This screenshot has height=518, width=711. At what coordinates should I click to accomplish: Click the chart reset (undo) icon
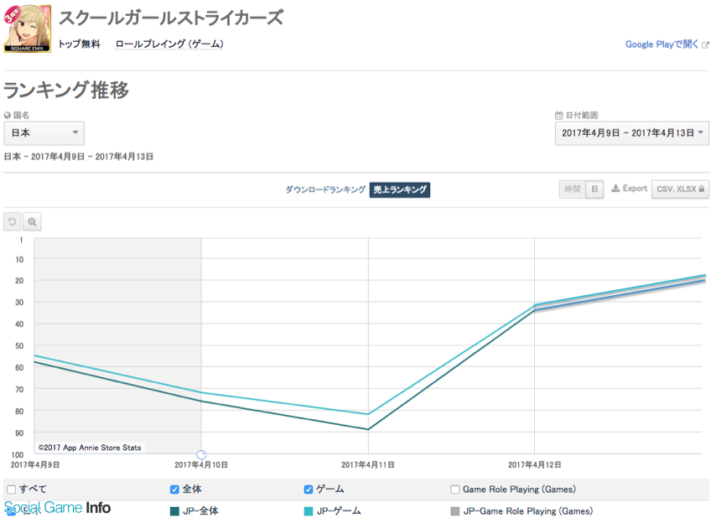pos(13,221)
